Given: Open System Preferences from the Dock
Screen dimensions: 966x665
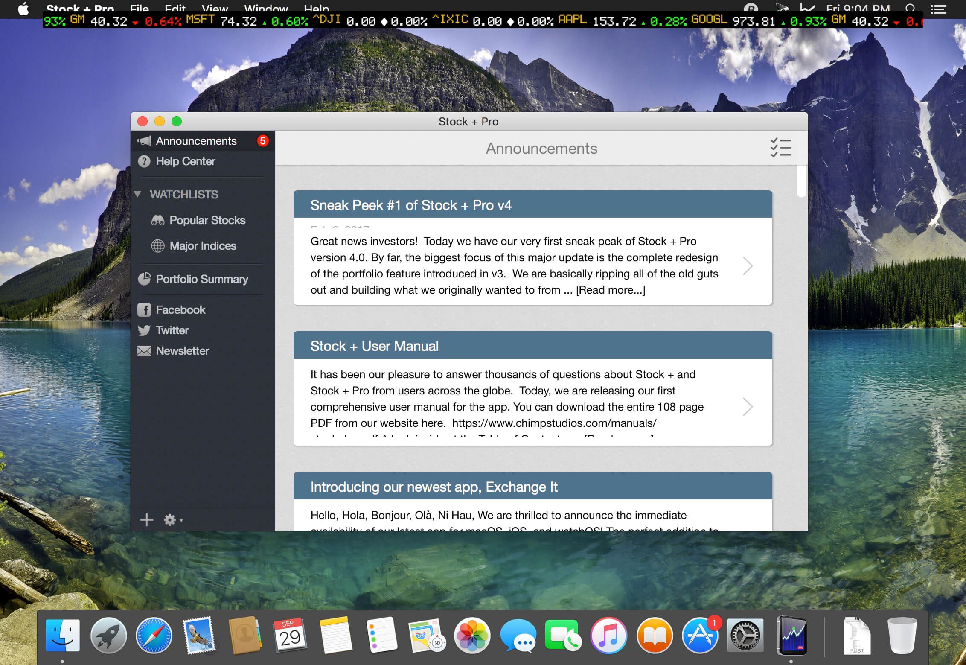Looking at the screenshot, I should coord(745,636).
